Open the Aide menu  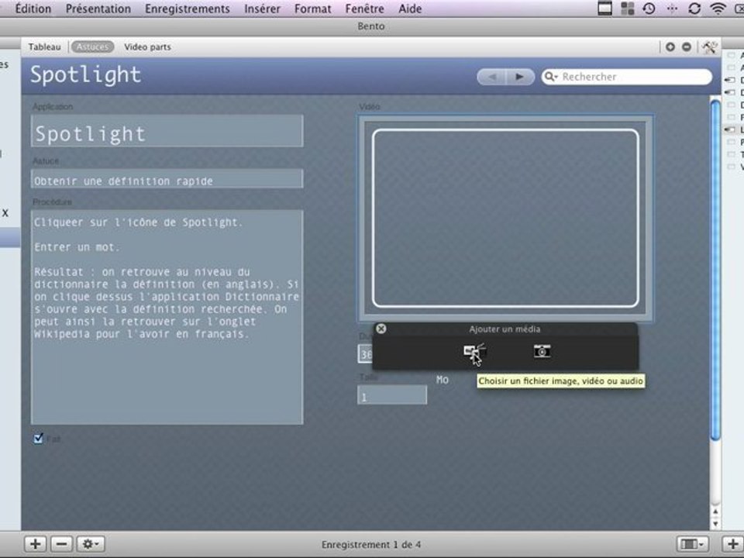(410, 9)
